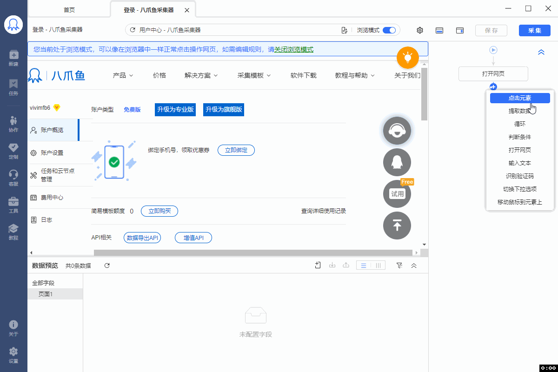Click the 立即购买 button
The height and width of the screenshot is (372, 558).
click(x=159, y=211)
